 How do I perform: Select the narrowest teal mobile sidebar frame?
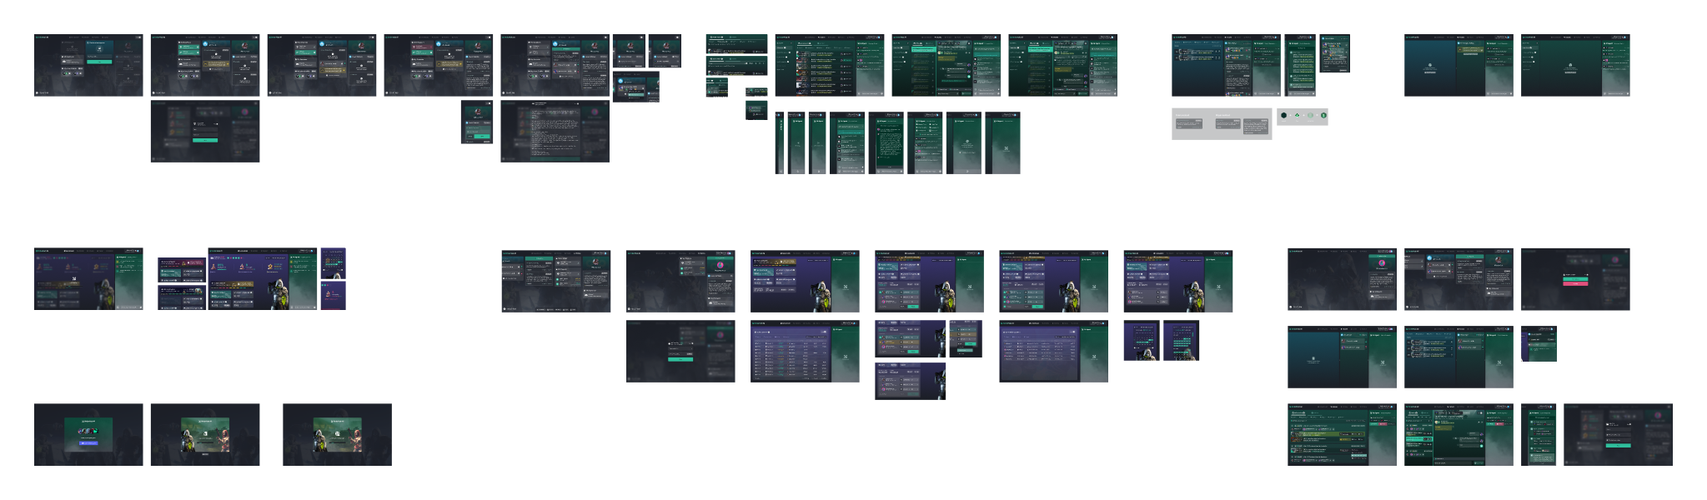780,143
